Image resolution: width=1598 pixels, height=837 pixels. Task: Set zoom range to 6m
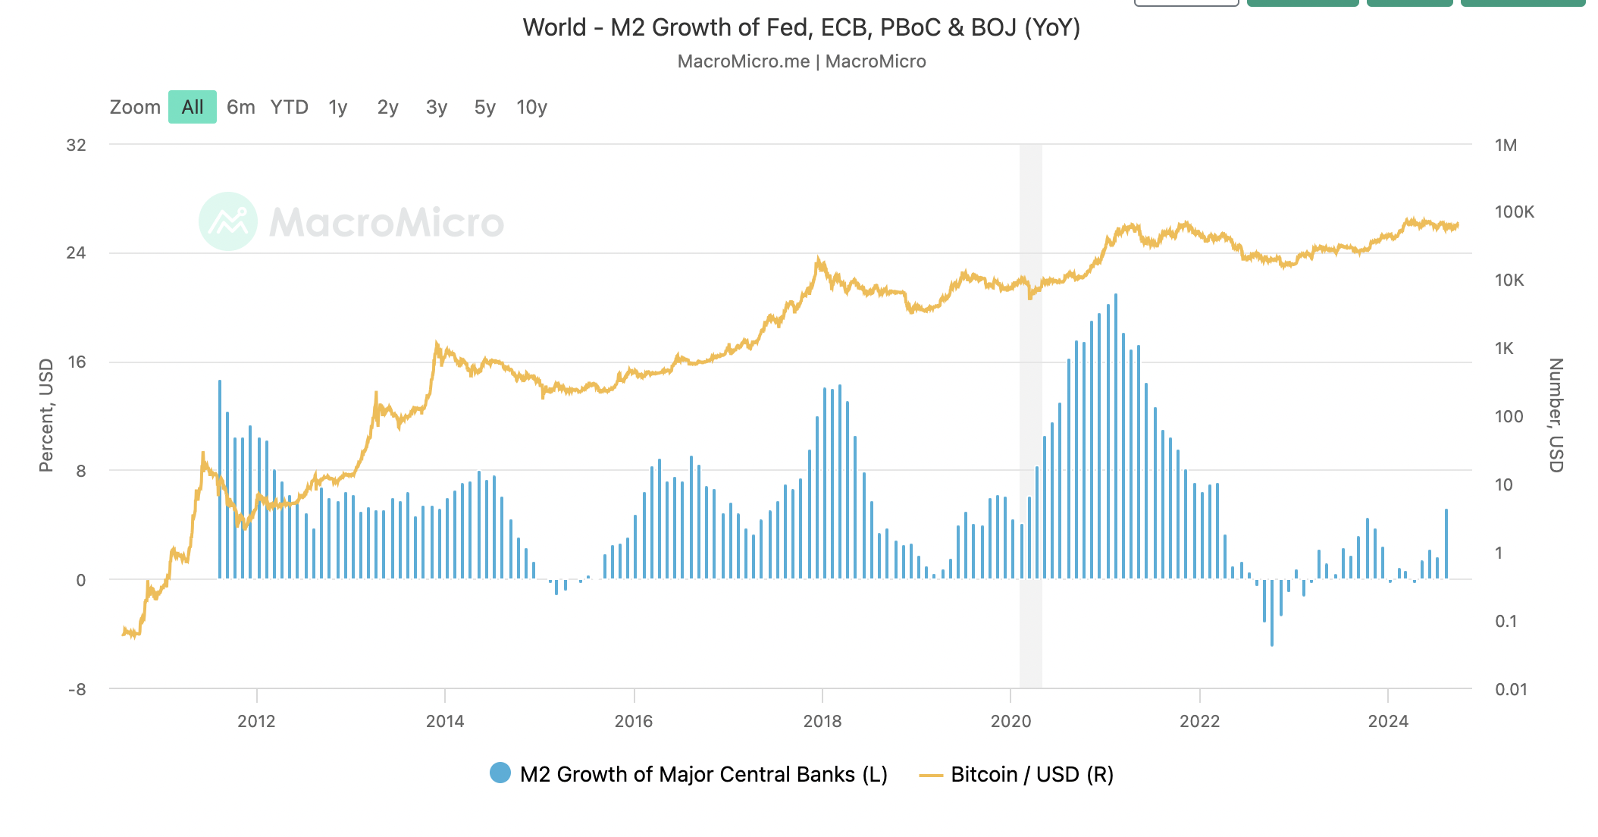click(241, 107)
